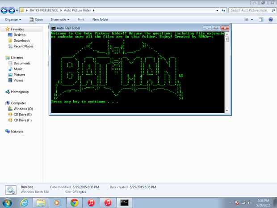Show hidden tray icons arrow
The image size is (277, 208).
click(230, 203)
